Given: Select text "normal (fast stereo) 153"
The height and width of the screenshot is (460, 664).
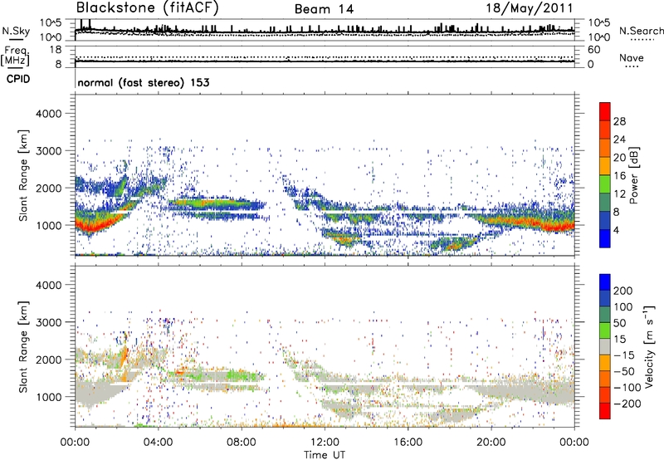Looking at the screenshot, I should [144, 82].
